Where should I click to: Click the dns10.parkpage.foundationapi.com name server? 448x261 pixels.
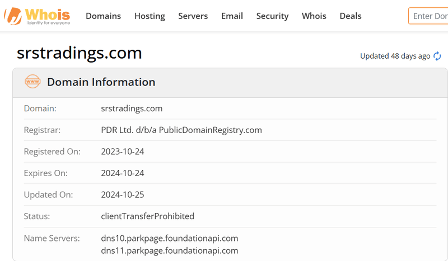169,238
